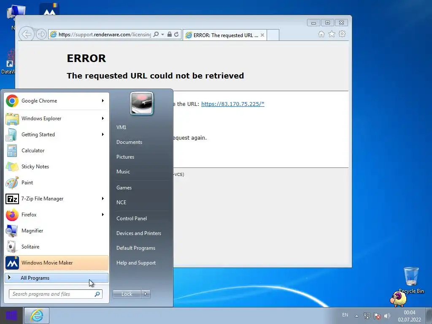Launch Solitaire game

57,246
